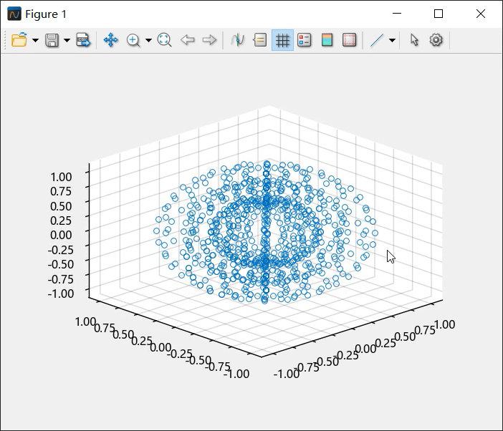Activate the pan move tool
The width and height of the screenshot is (503, 431).
(111, 40)
